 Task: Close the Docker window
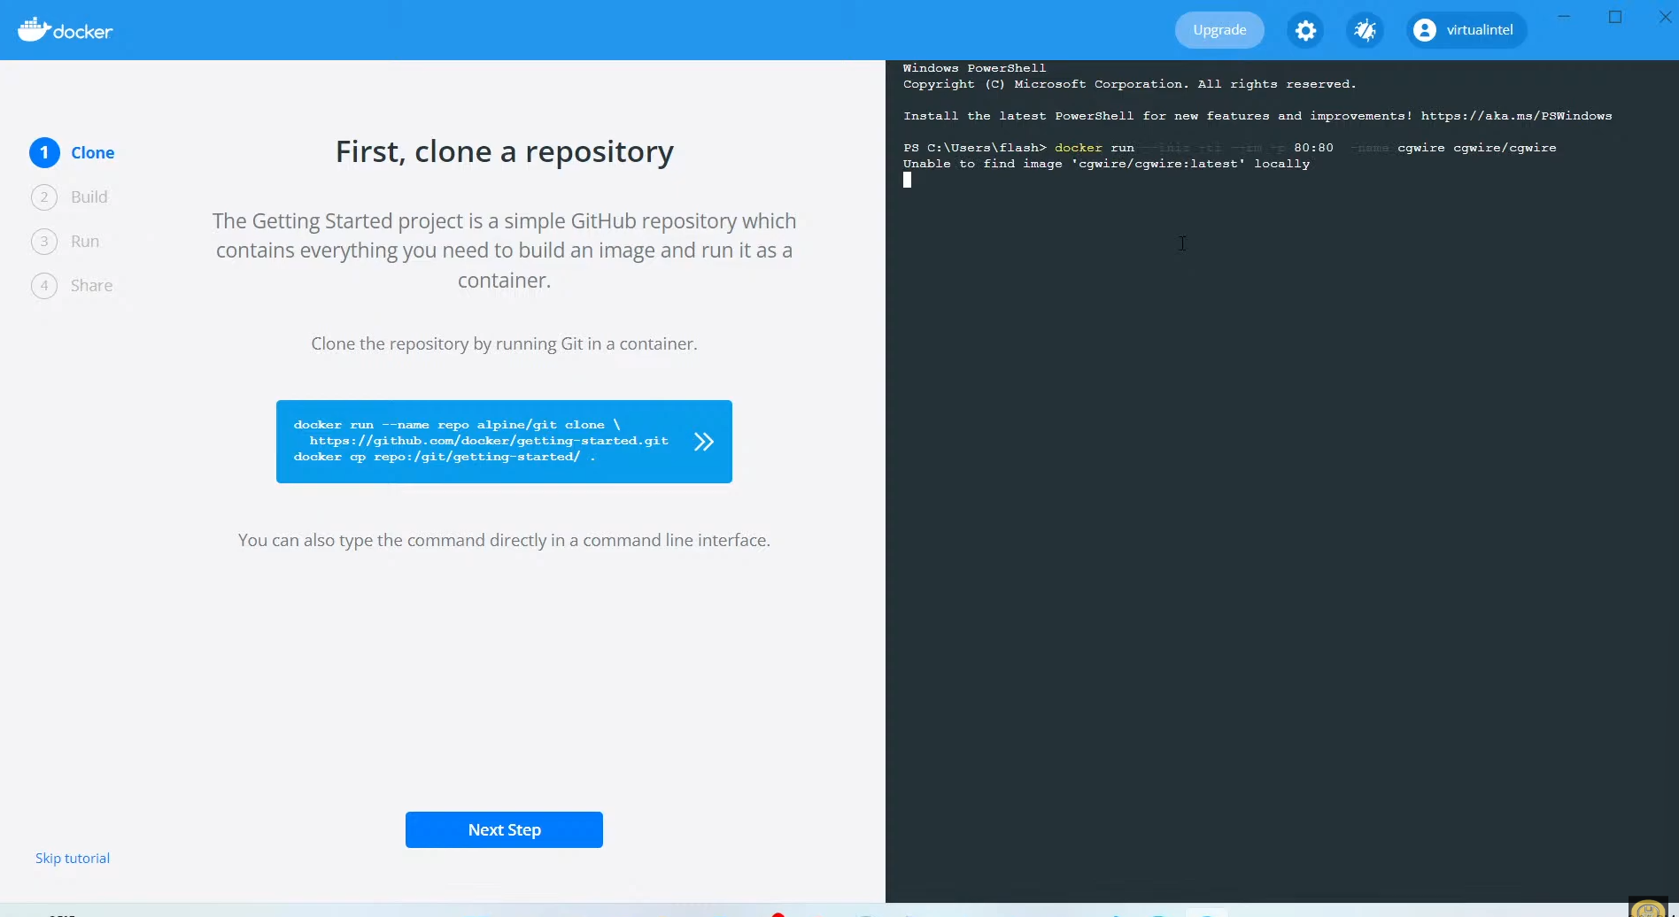(1665, 17)
